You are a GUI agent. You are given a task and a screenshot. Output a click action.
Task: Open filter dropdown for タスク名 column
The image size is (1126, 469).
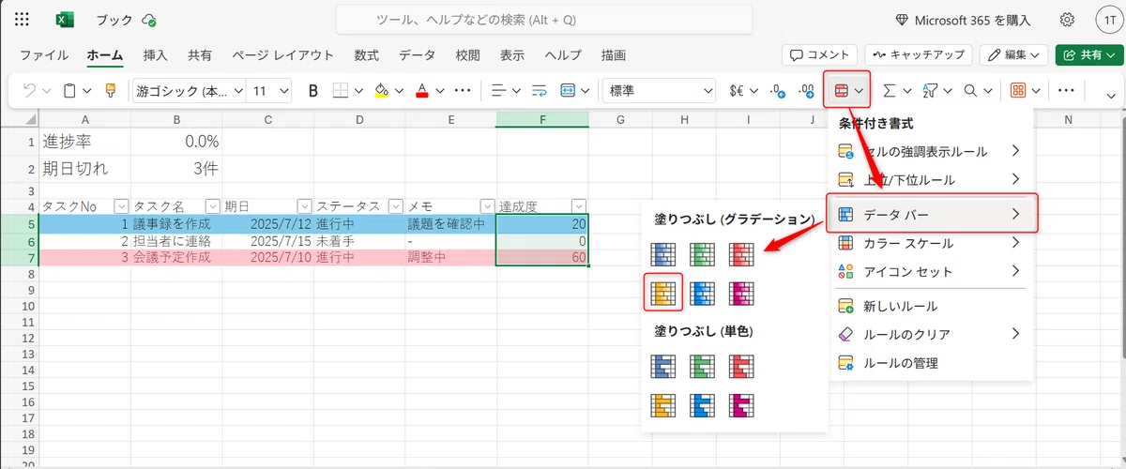212,206
